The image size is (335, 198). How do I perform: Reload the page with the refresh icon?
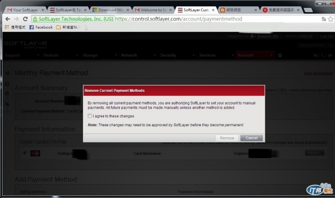25,19
